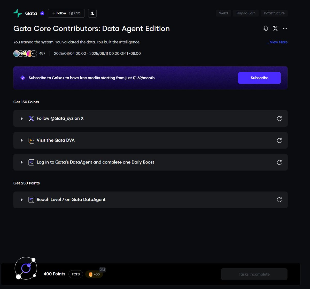The width and height of the screenshot is (310, 289).
Task: Expand the Follow @Gata_xyz on X task
Action: tap(22, 118)
